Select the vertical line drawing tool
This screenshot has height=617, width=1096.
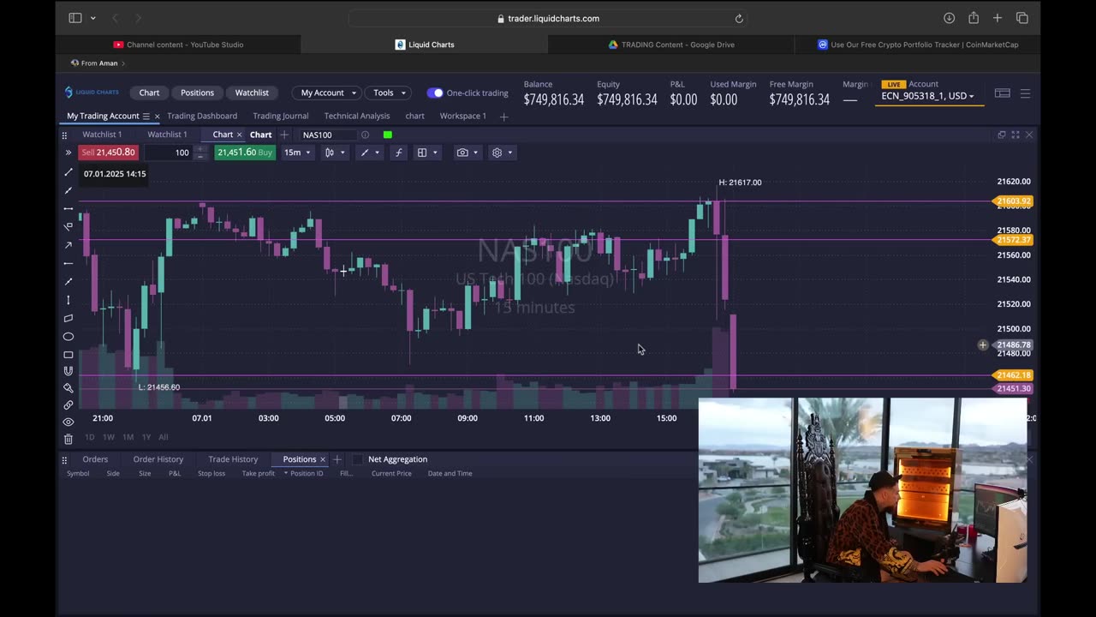point(68,300)
